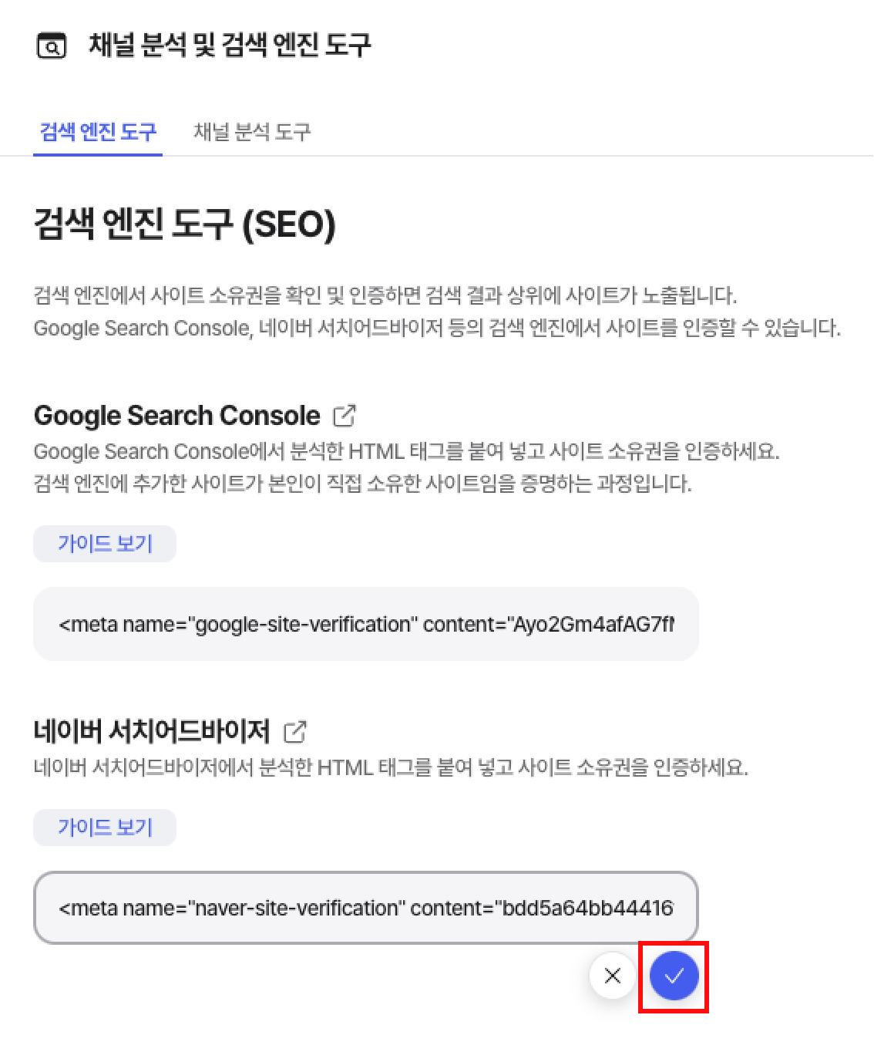
Task: Click the search window icon in header
Action: 52,46
